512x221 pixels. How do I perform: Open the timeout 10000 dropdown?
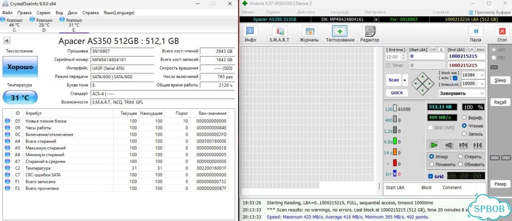click(482, 84)
